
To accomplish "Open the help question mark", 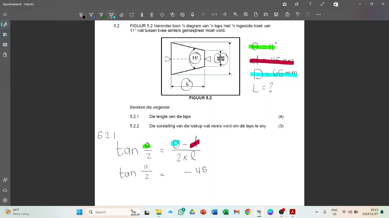I will (x=310, y=4).
